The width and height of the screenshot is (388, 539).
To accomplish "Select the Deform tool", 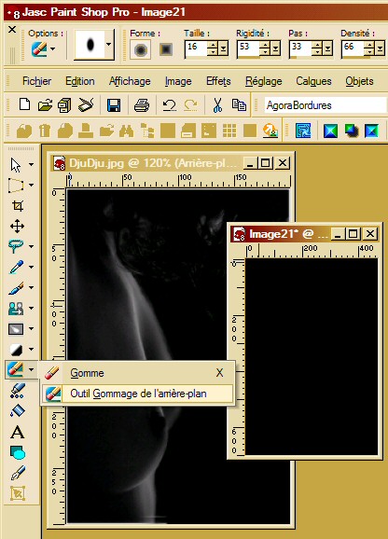I will tap(16, 186).
